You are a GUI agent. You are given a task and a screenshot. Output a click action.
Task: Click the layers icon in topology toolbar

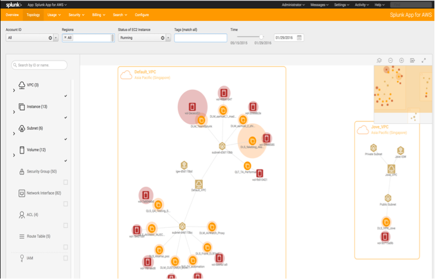coord(379,61)
